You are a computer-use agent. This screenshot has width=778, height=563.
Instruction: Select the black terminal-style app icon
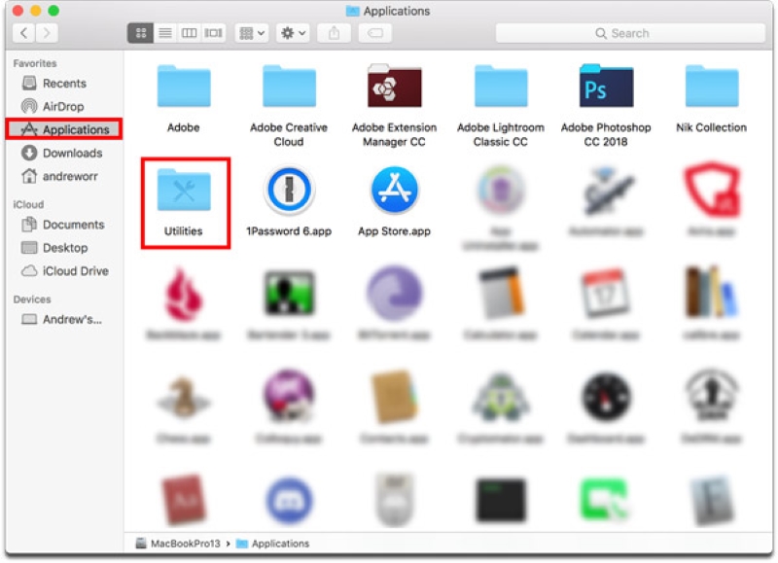tap(501, 500)
